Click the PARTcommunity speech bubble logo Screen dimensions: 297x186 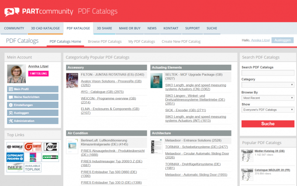pos(12,12)
